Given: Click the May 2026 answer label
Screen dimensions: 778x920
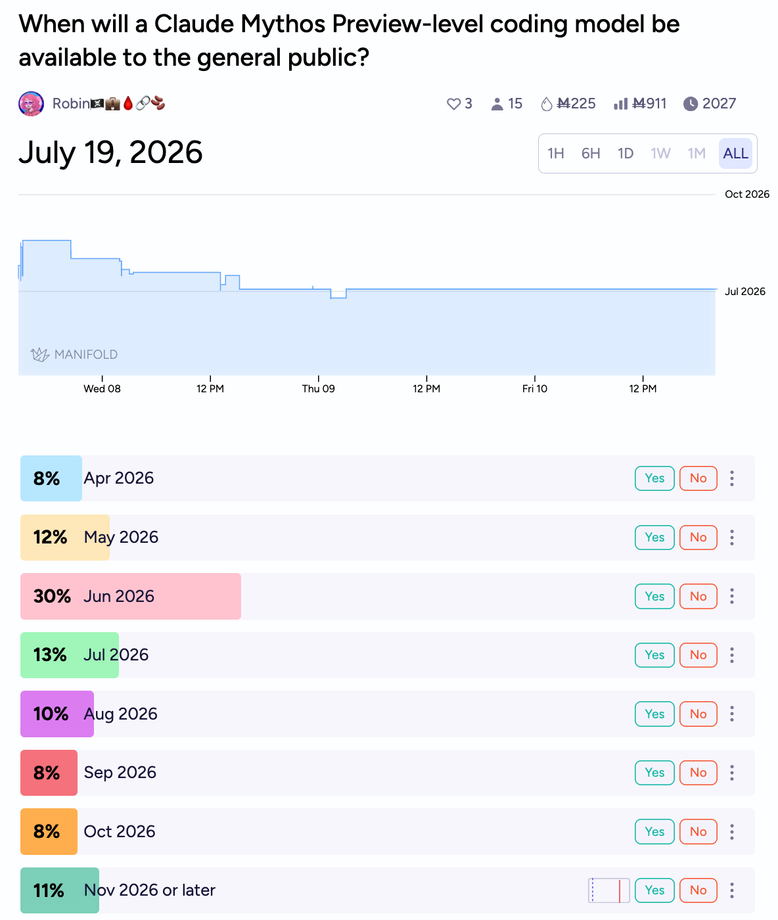Looking at the screenshot, I should click(121, 538).
